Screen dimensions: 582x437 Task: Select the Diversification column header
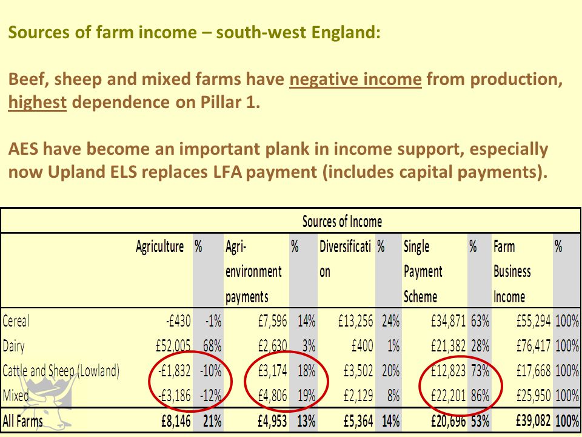coord(345,259)
